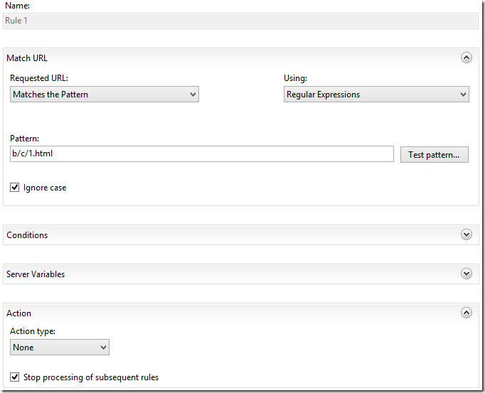485x393 pixels.
Task: Uncheck the Ignore case checkbox
Action: pyautogui.click(x=15, y=188)
